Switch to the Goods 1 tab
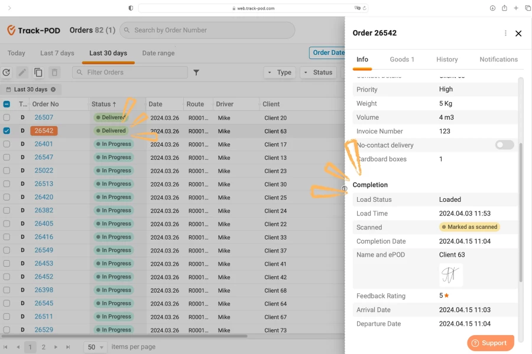 tap(403, 59)
